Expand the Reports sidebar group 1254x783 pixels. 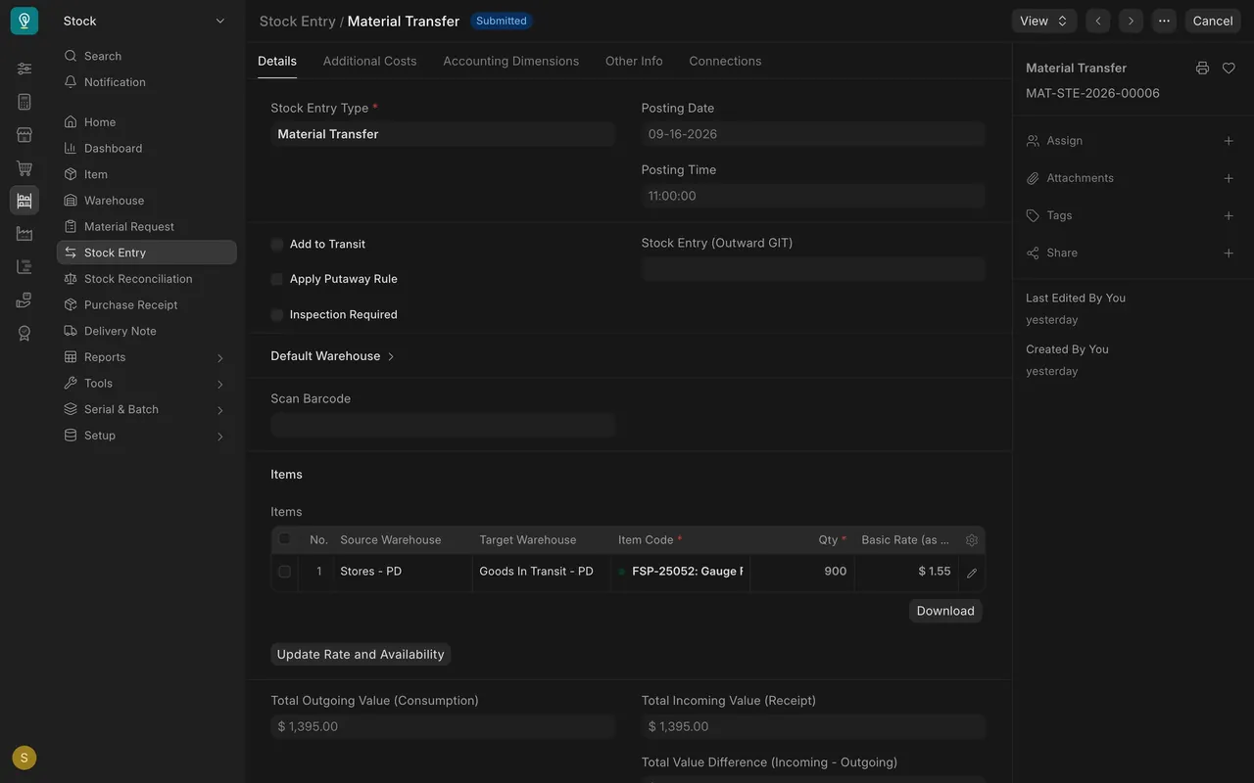point(147,357)
